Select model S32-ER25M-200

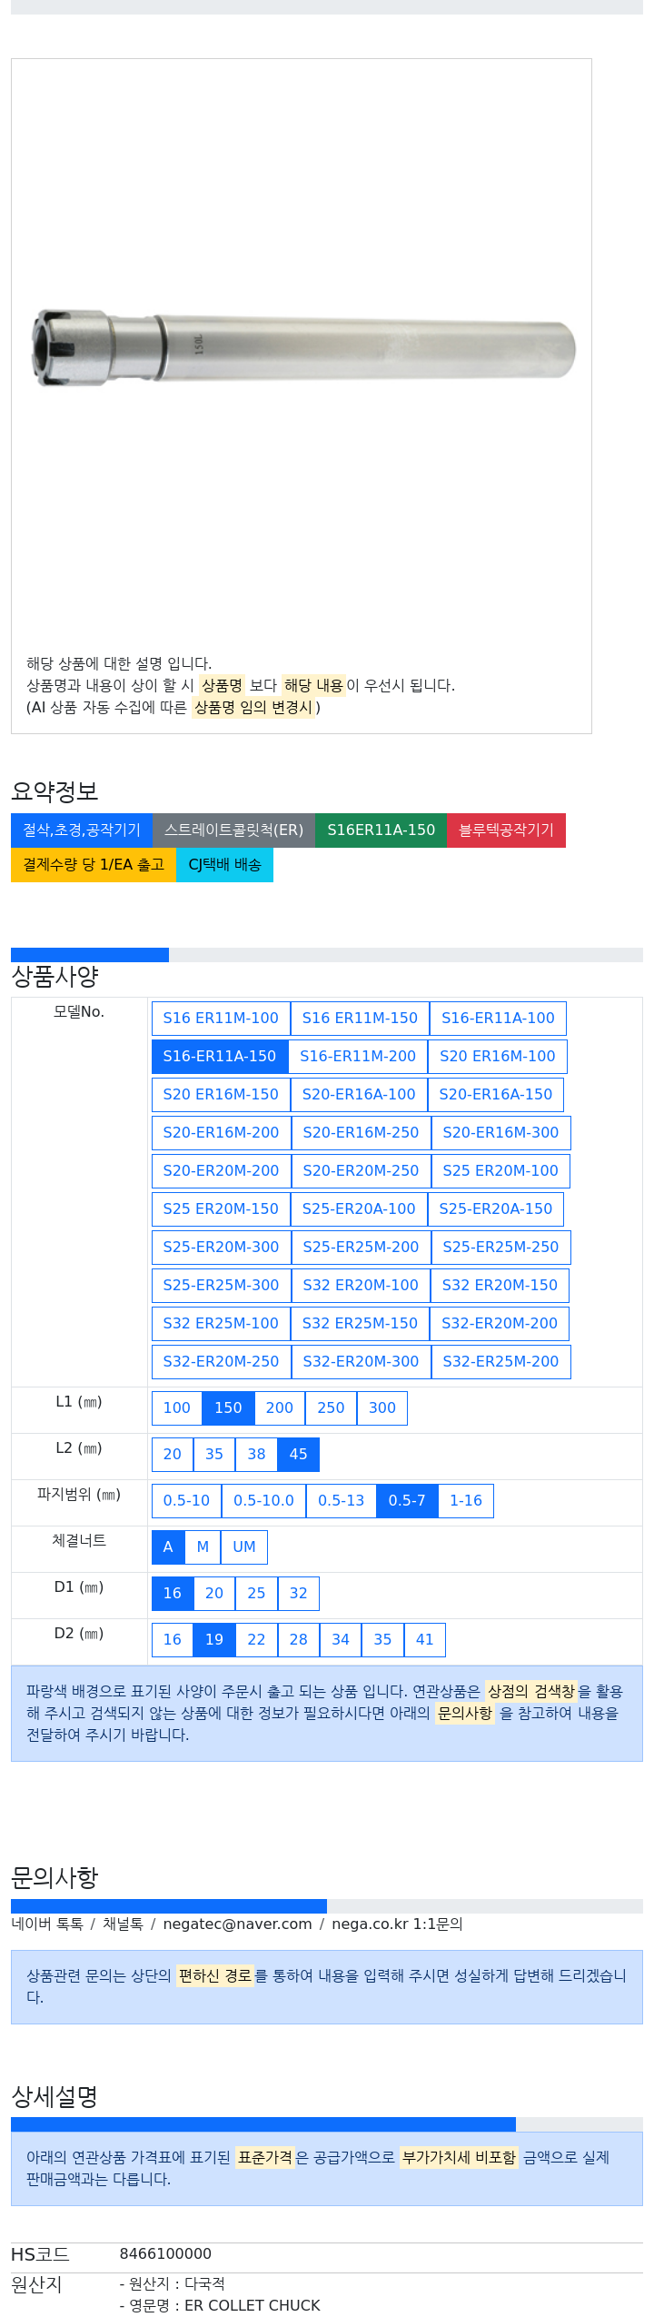(x=501, y=1361)
